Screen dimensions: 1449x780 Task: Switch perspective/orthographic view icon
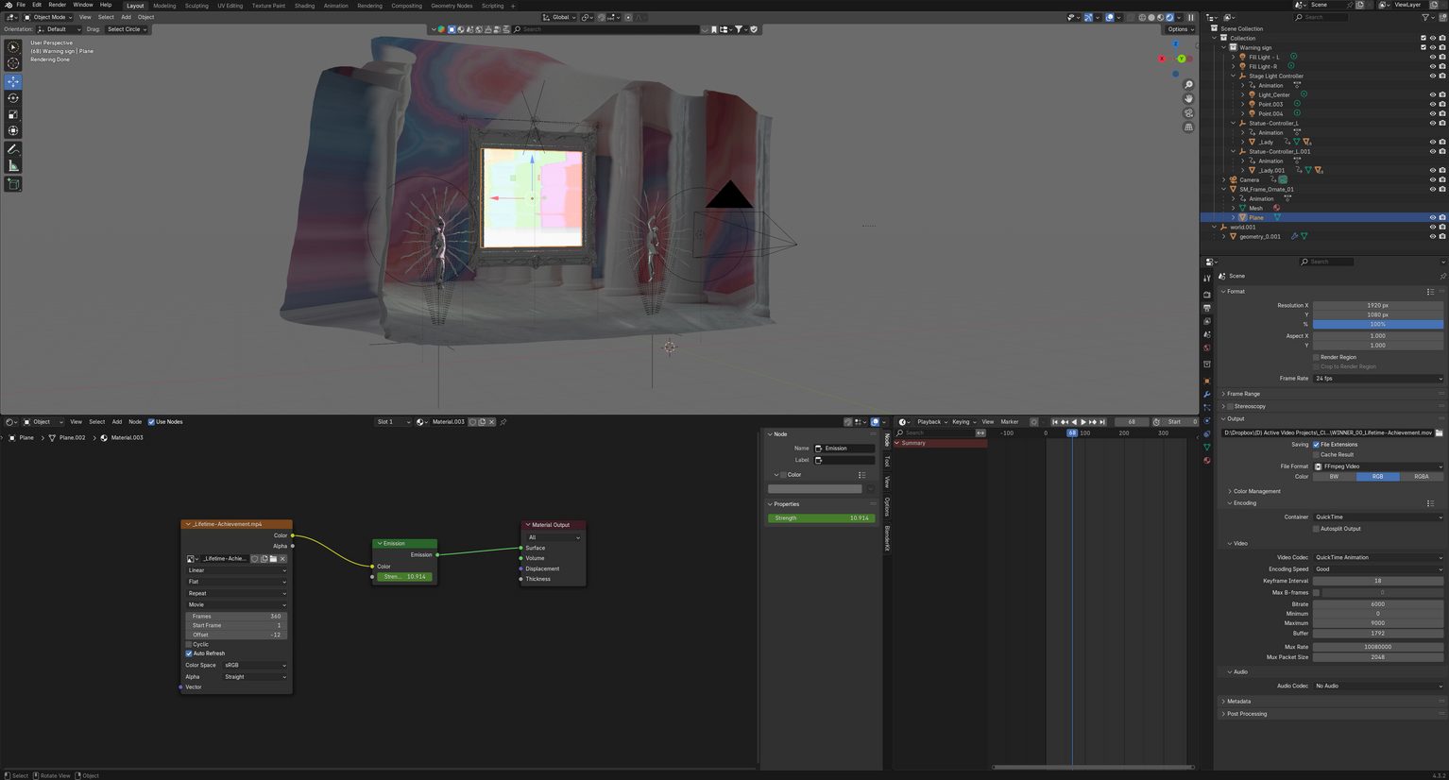1188,127
